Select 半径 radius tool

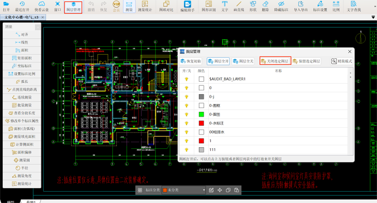(22, 168)
